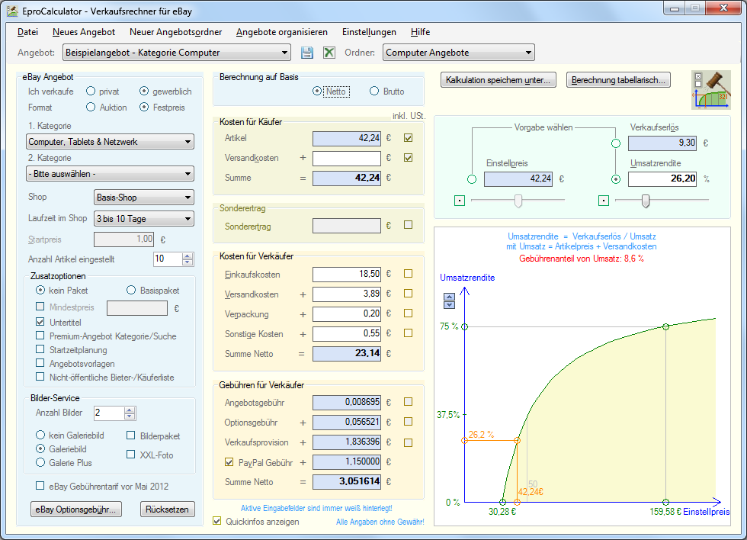The height and width of the screenshot is (540, 747).
Task: Open the Laufzeit im Shop dropdown
Action: pos(144,219)
